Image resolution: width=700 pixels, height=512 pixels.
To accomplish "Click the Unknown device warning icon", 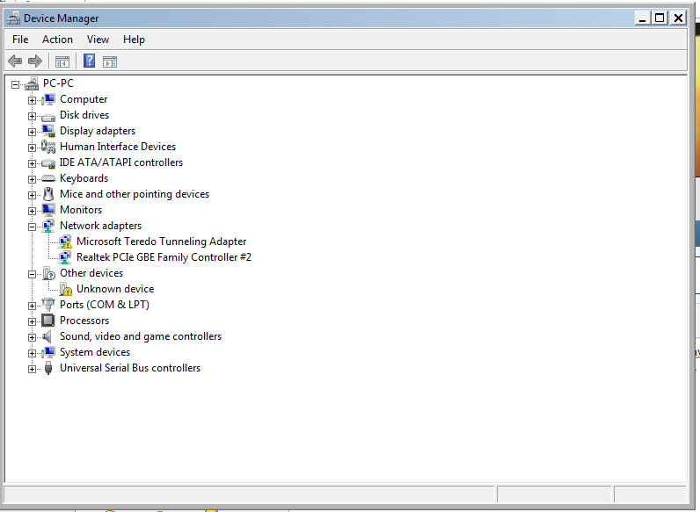I will click(65, 289).
